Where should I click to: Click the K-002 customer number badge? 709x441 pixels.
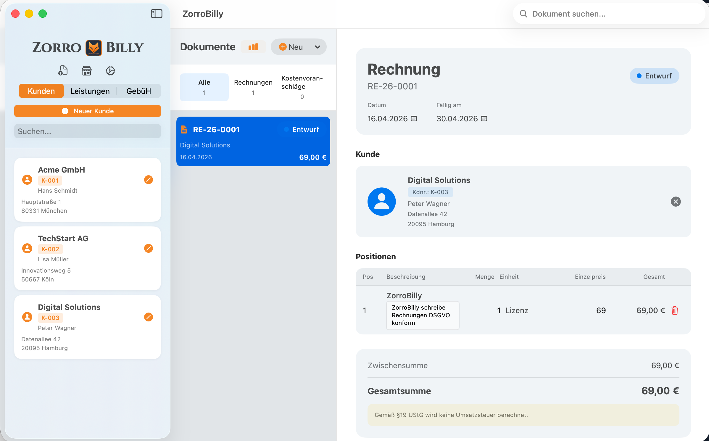[50, 249]
